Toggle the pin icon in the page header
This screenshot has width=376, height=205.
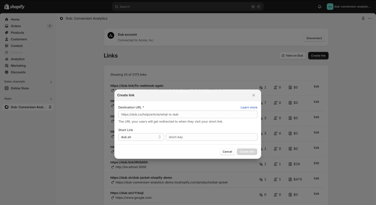click(363, 18)
